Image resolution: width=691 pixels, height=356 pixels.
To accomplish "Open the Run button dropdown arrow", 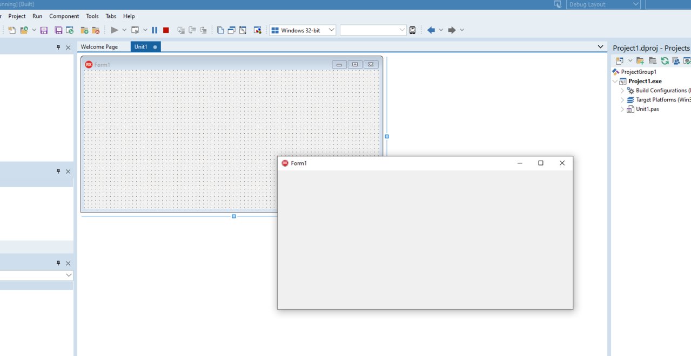I will pyautogui.click(x=124, y=30).
